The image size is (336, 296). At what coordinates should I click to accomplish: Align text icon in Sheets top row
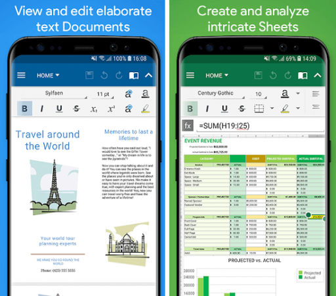[316, 94]
